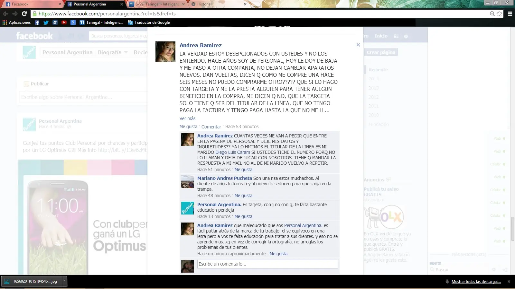Bookmark this page with the star icon
The image size is (515, 289).
point(499,14)
